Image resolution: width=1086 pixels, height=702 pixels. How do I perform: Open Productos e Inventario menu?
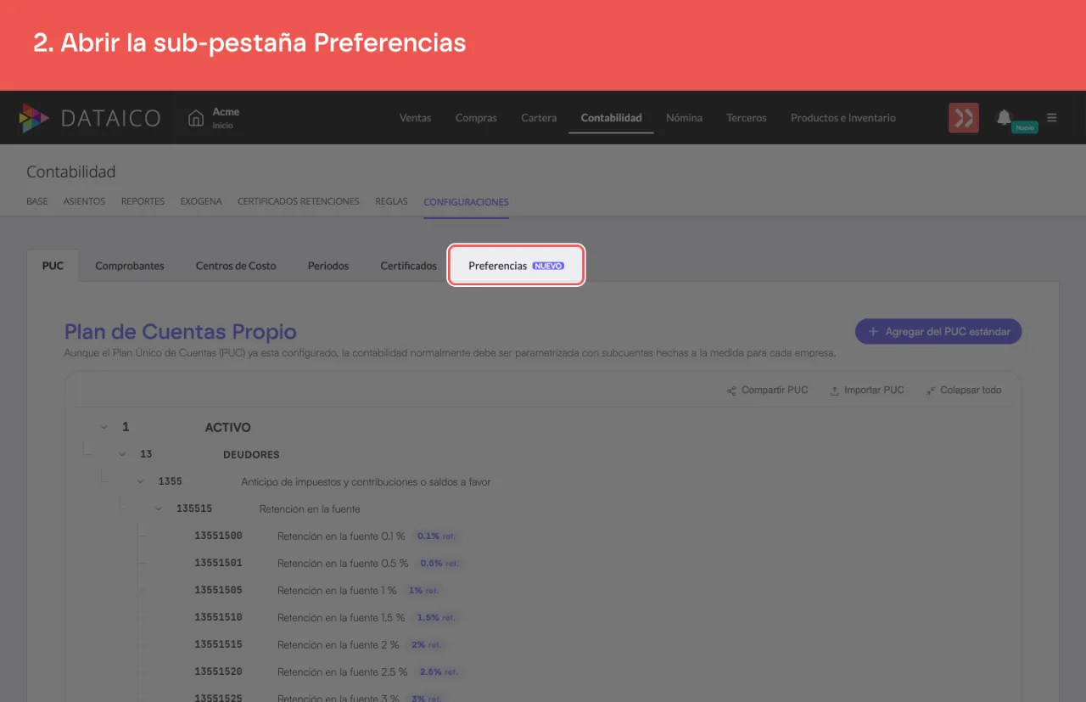click(x=843, y=118)
